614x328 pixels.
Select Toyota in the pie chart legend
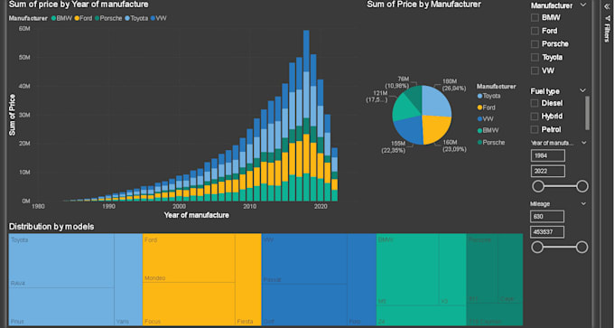click(488, 96)
